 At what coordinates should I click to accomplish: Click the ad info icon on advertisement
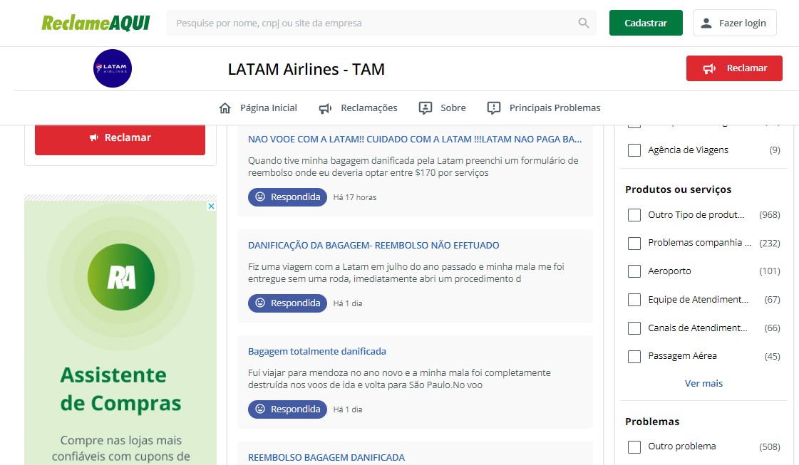tap(211, 207)
